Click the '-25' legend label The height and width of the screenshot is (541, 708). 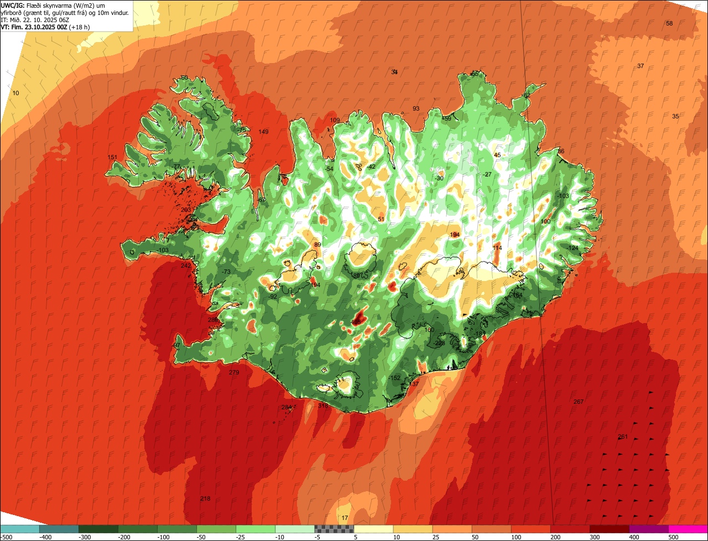point(242,537)
